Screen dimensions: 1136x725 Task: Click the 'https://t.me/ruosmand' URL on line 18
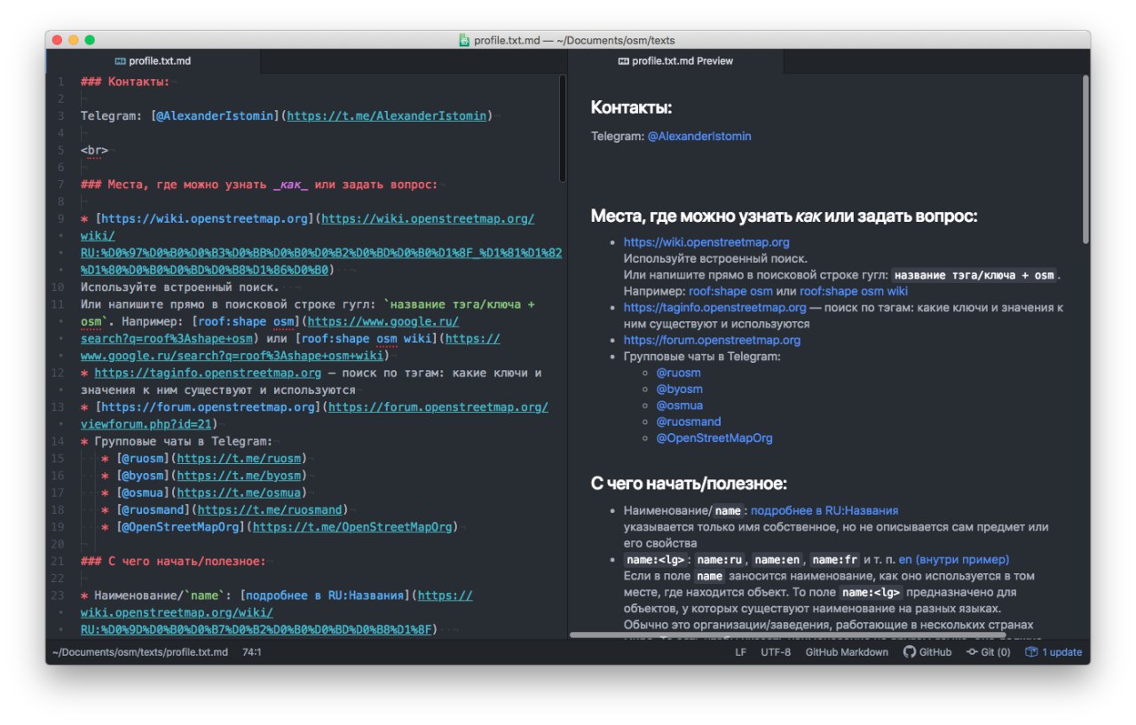pos(270,509)
